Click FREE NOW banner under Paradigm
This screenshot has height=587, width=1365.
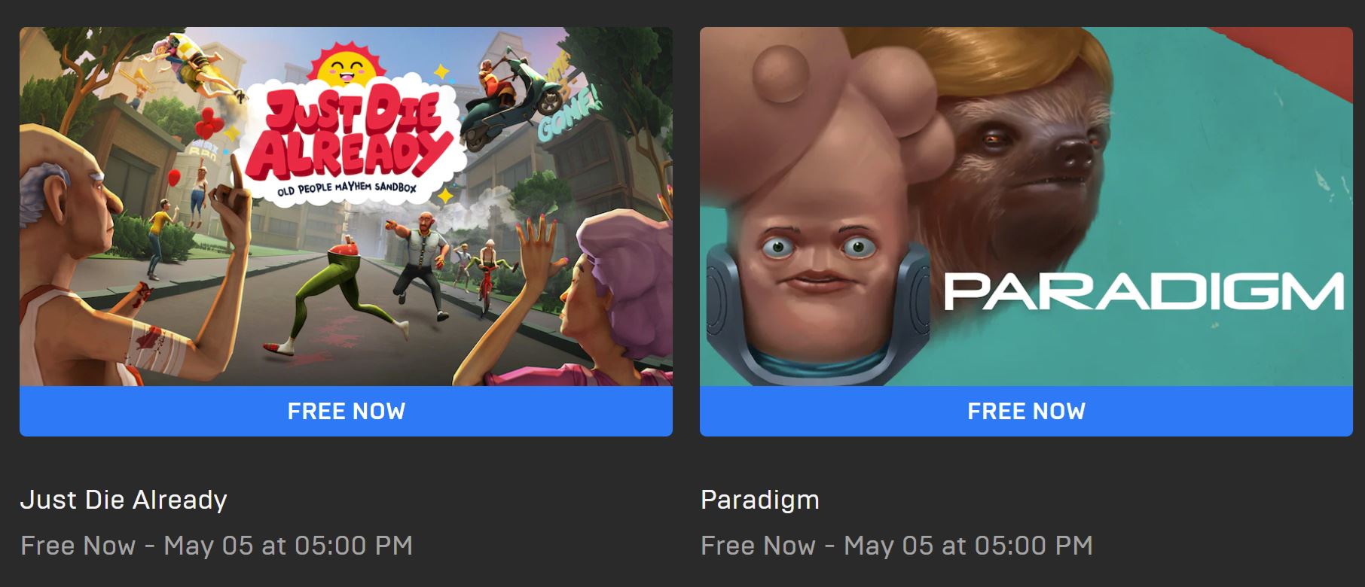tap(1026, 411)
